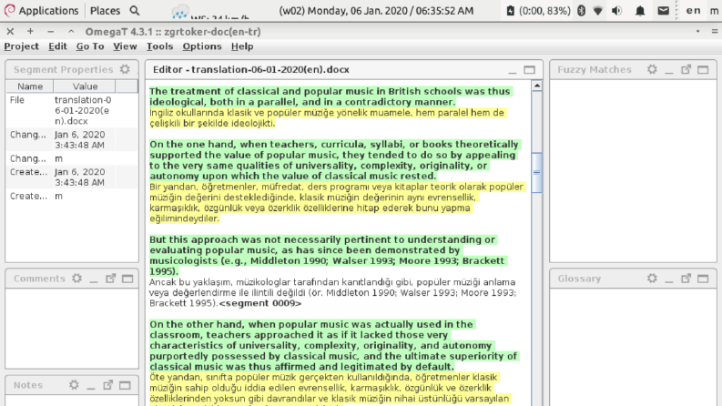Click the segment 0009 marker
The image size is (722, 406).
click(260, 303)
